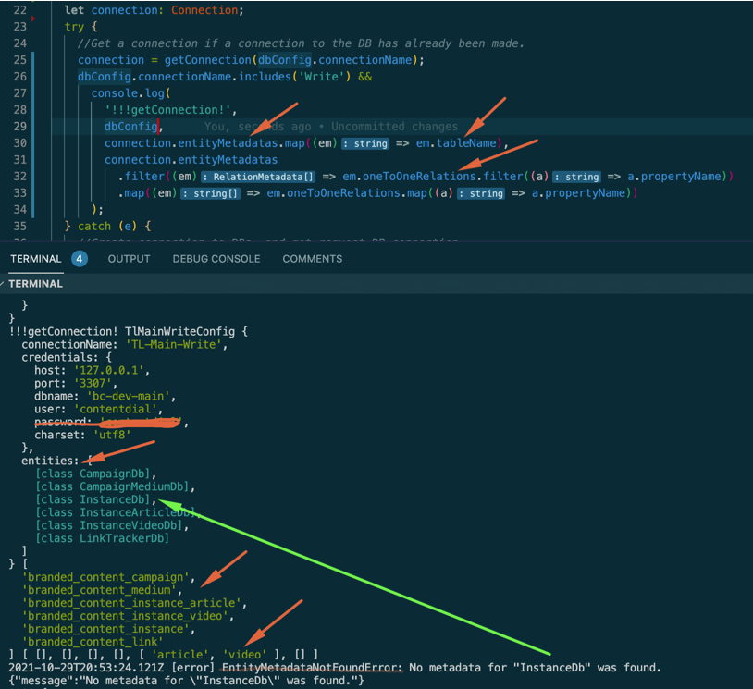Click the timestamp '2021-10-29T20:53:24.121Z'
The image size is (753, 689).
86,668
